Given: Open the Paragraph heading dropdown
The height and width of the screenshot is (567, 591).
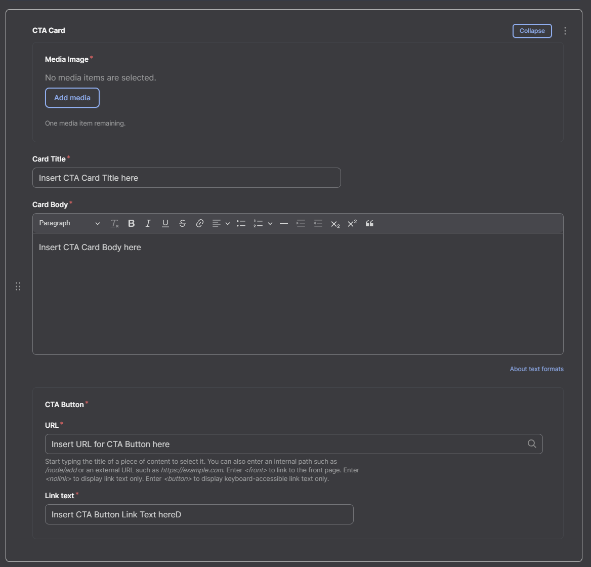Looking at the screenshot, I should point(69,223).
